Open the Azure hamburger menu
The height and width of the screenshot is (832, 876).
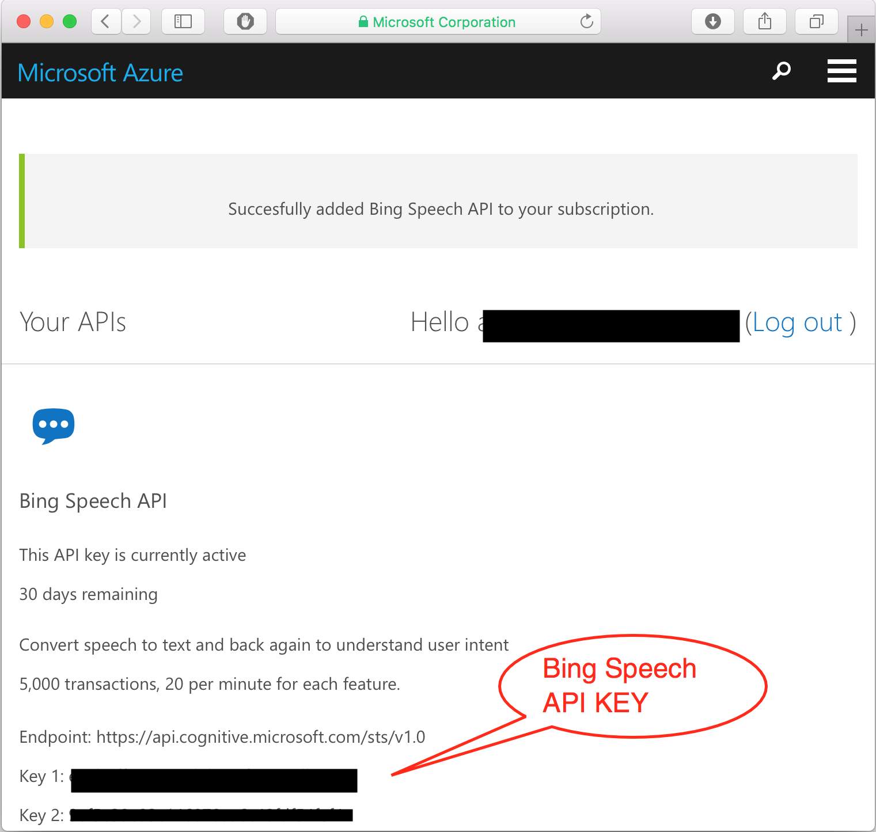[842, 71]
